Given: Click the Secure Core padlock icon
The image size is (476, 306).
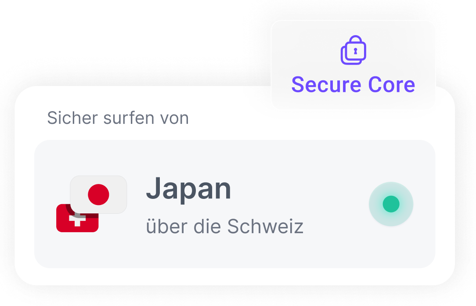Looking at the screenshot, I should 353,50.
